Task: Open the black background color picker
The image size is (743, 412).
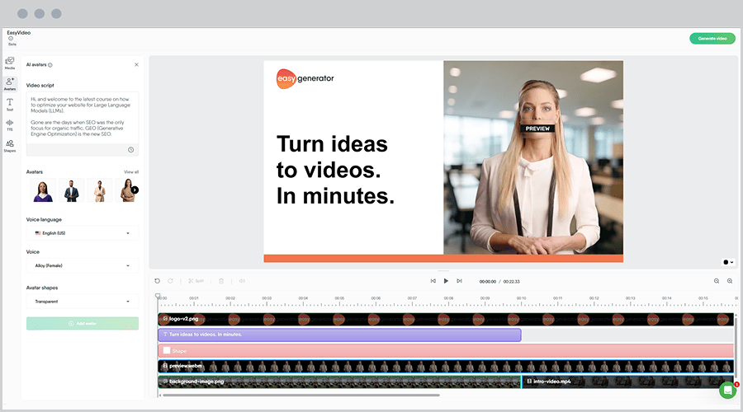Action: [727, 262]
